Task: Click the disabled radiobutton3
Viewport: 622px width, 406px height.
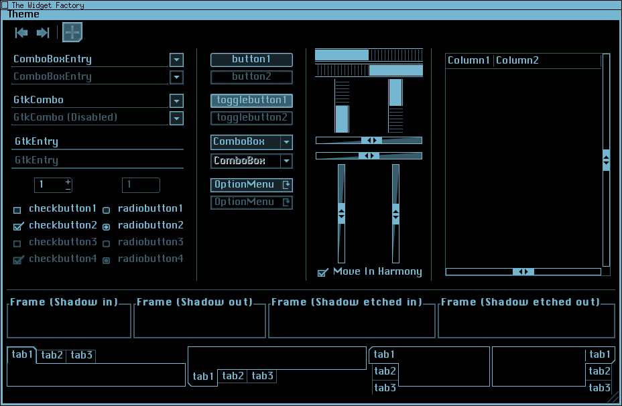Action: [x=106, y=243]
